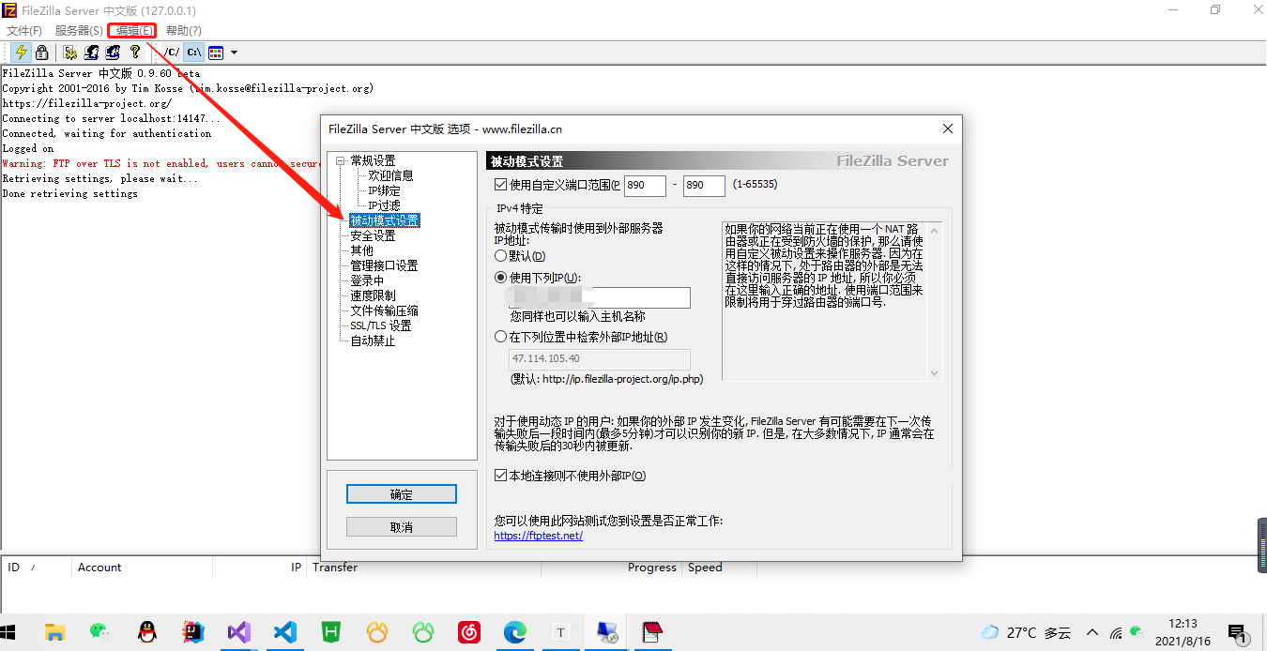Open the notification center icon
This screenshot has width=1267, height=651.
[x=1237, y=633]
